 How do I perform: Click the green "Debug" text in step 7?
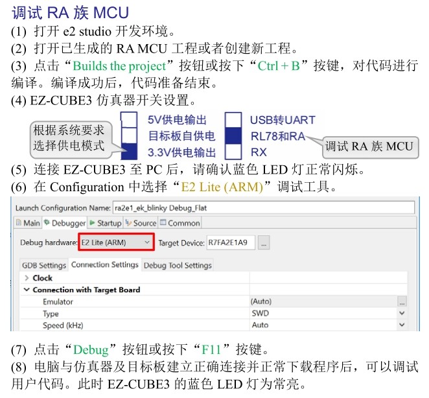(91, 350)
